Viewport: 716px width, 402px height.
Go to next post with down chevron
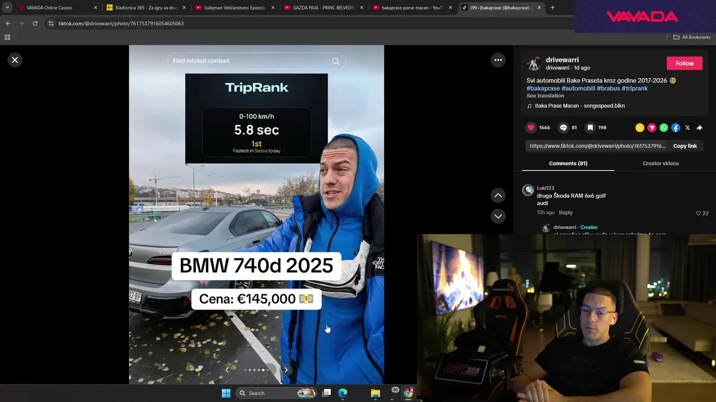coord(498,216)
